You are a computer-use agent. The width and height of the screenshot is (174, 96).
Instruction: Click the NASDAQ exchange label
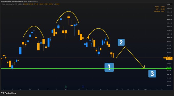[x=20, y=4]
